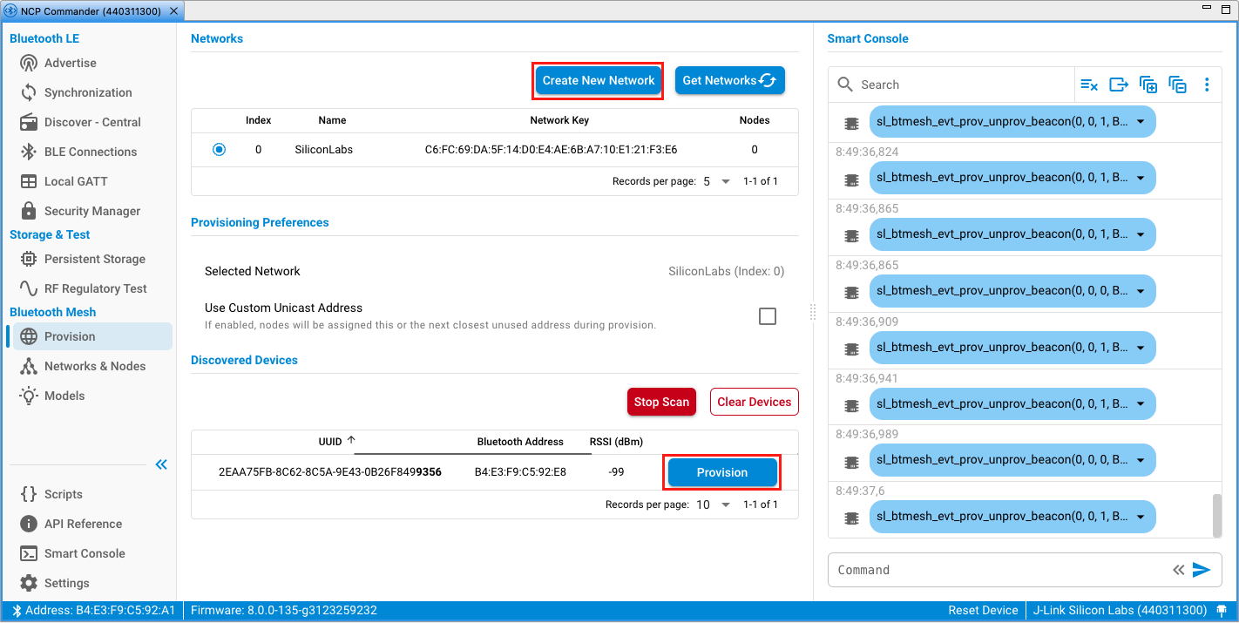Click the export console log icon

tap(1119, 85)
